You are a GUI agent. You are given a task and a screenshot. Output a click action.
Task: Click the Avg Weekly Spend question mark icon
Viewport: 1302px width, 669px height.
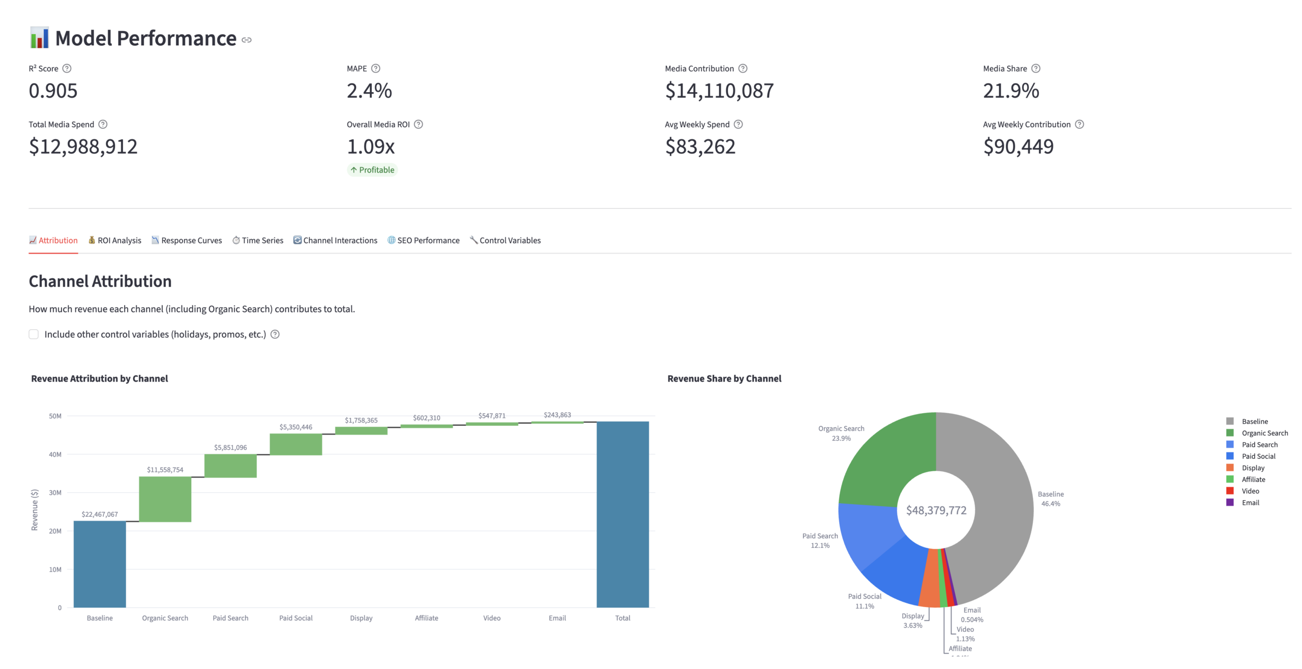click(x=738, y=124)
